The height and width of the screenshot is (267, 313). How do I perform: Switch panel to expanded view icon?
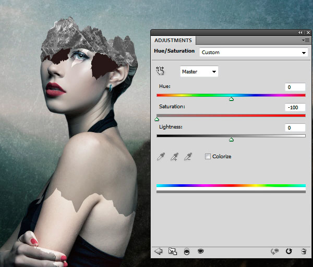coord(173,251)
